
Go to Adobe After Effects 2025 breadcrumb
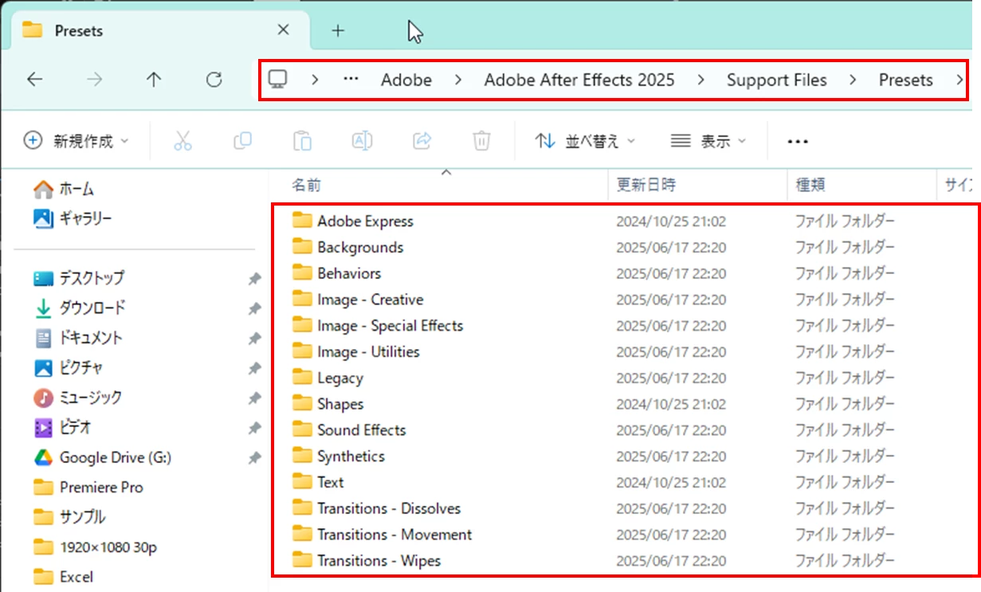[579, 80]
